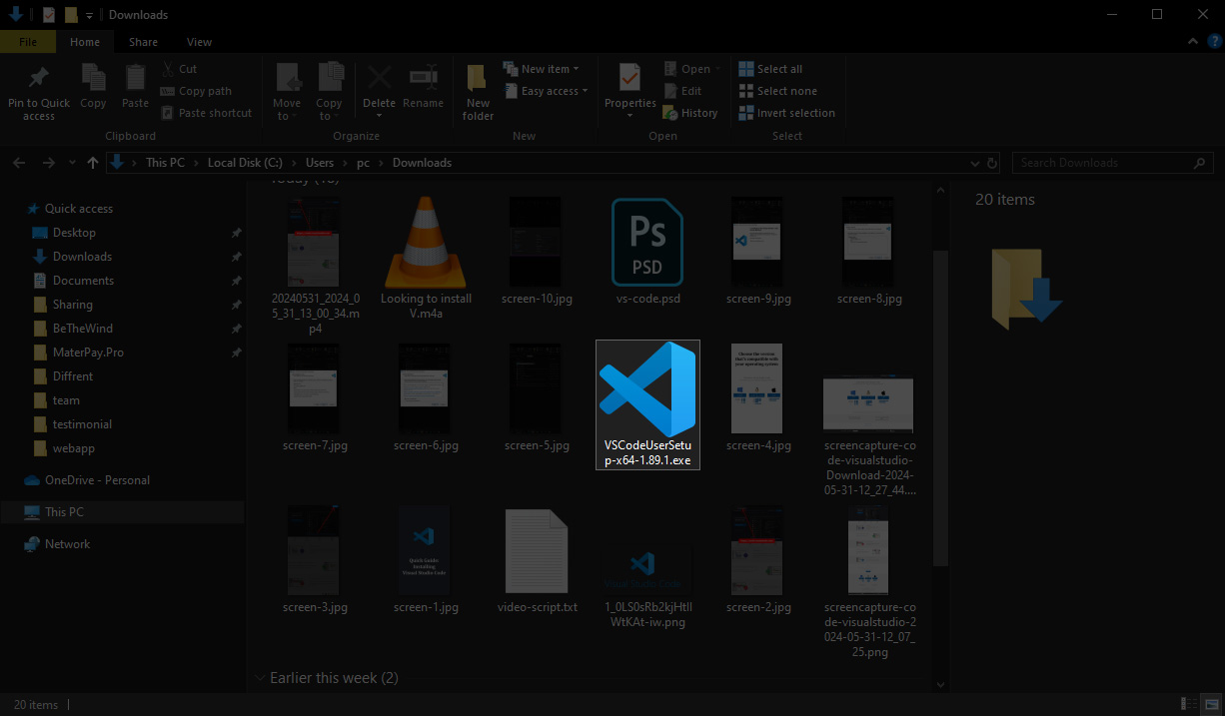Open the testimonial folder in the sidebar

coord(82,424)
